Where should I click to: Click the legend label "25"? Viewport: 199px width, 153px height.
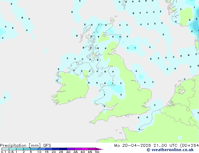61,152
